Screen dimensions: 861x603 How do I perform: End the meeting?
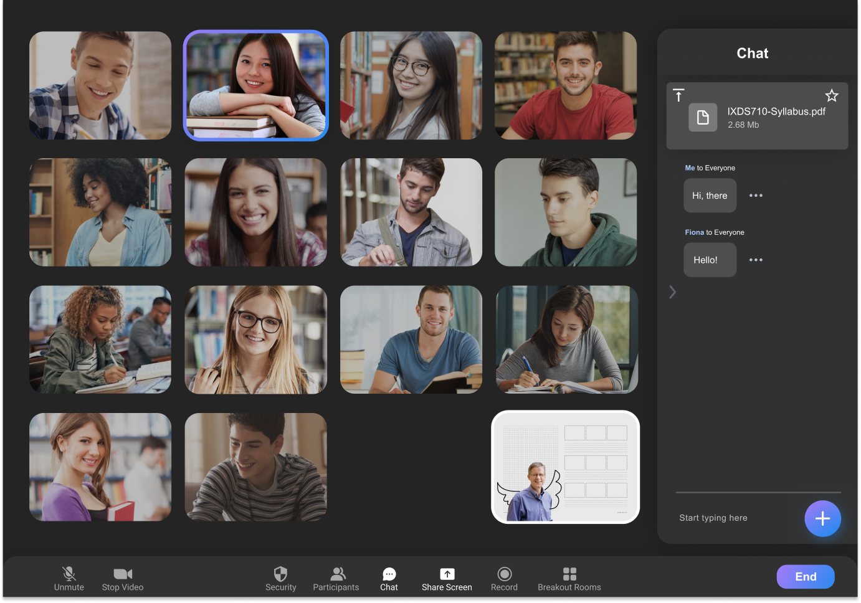pyautogui.click(x=805, y=577)
